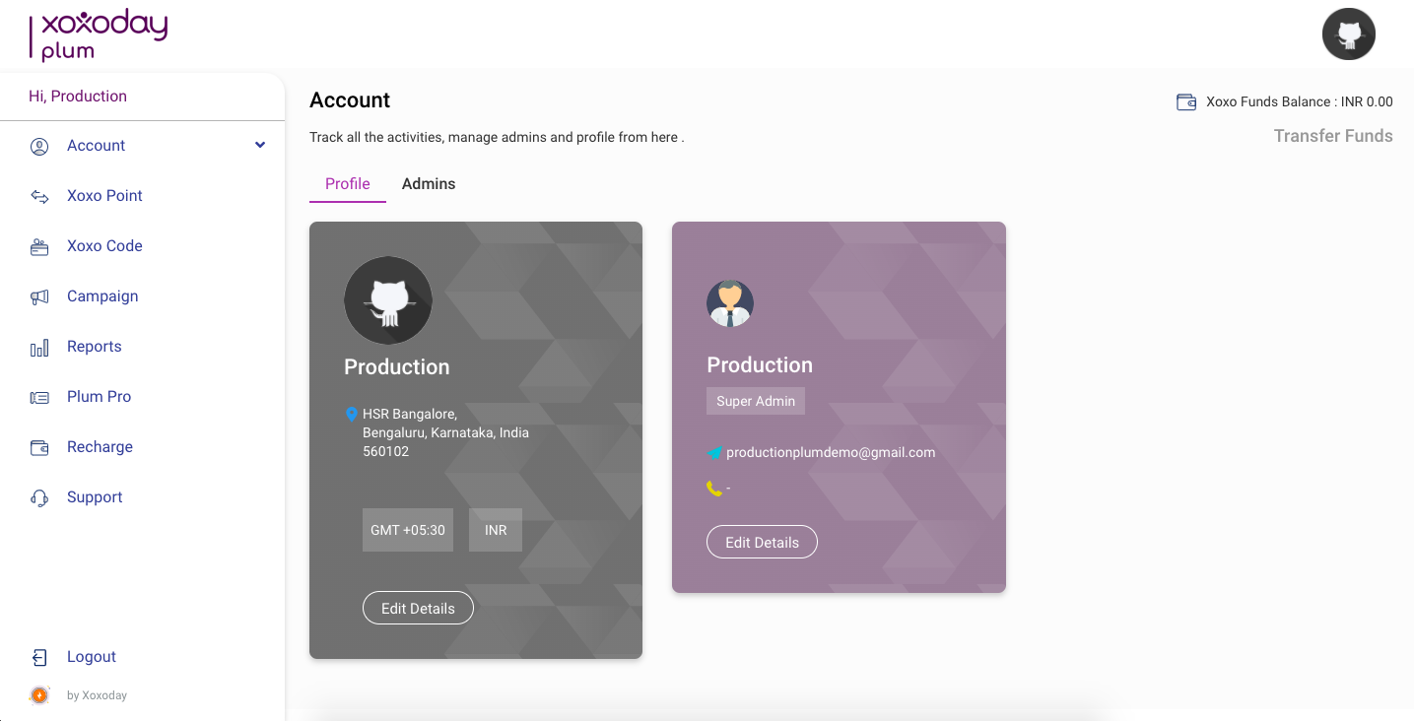Click the Xoxo Point arrows icon

coord(39,196)
